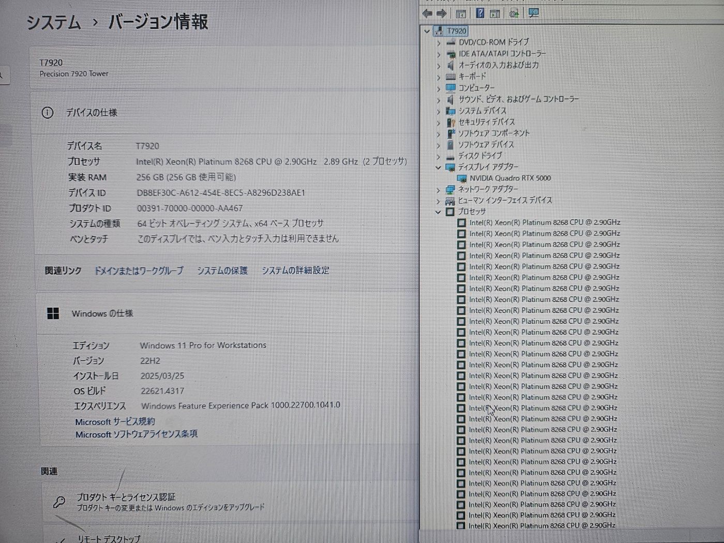Expand the ネットワーク アダプター chevron
Screen dimensions: 724x543
438,190
